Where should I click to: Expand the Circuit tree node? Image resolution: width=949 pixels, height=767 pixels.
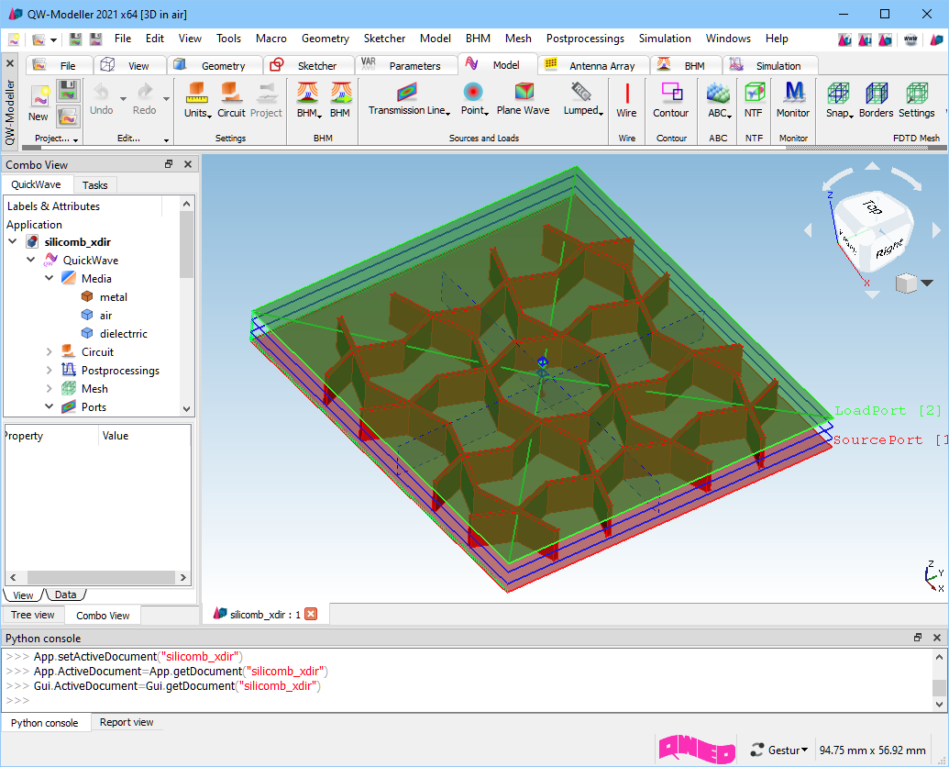pos(50,351)
